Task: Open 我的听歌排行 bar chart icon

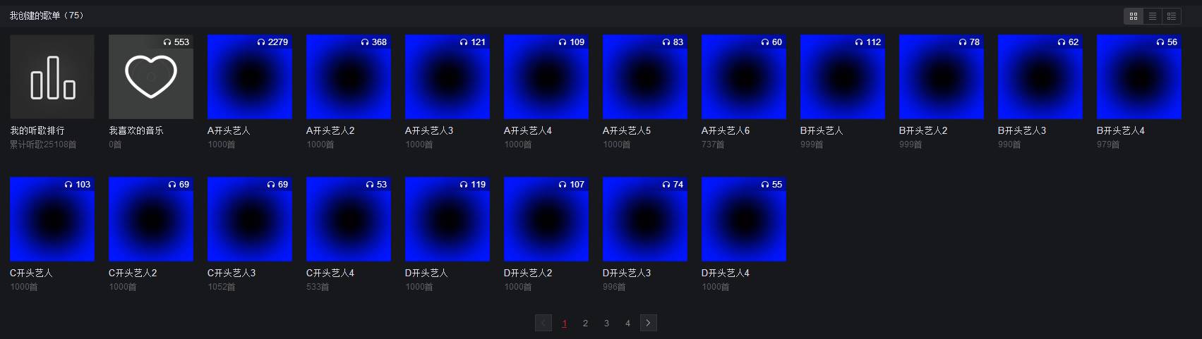Action: tap(52, 77)
